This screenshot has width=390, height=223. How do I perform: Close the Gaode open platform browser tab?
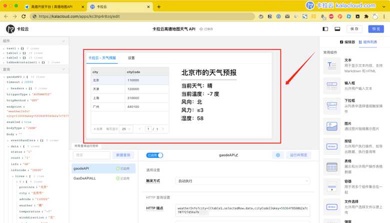click(83, 7)
